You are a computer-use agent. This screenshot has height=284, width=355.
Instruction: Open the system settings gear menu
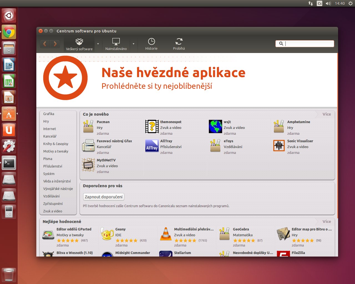tap(350, 3)
